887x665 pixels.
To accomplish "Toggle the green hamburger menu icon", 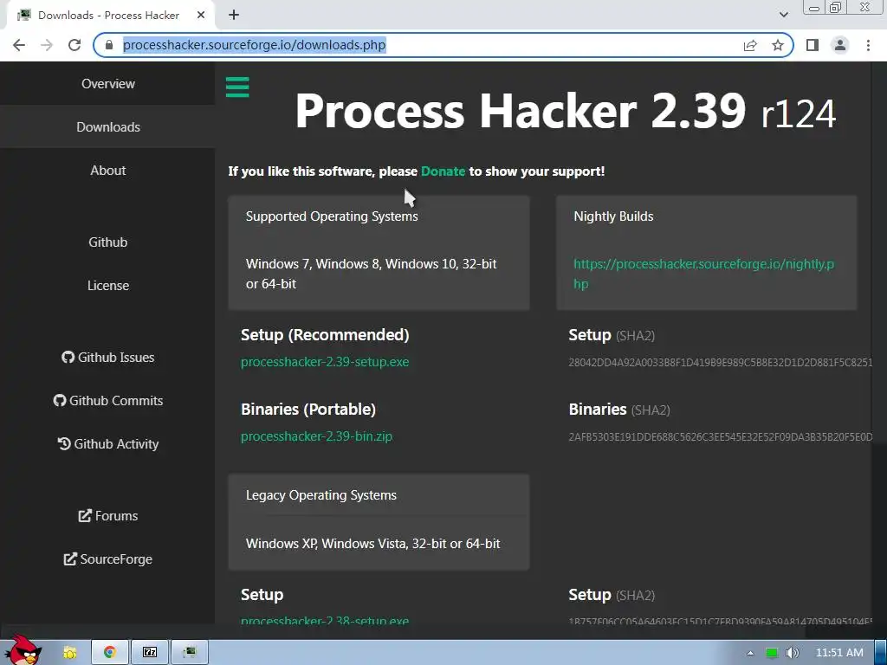I will pyautogui.click(x=237, y=87).
